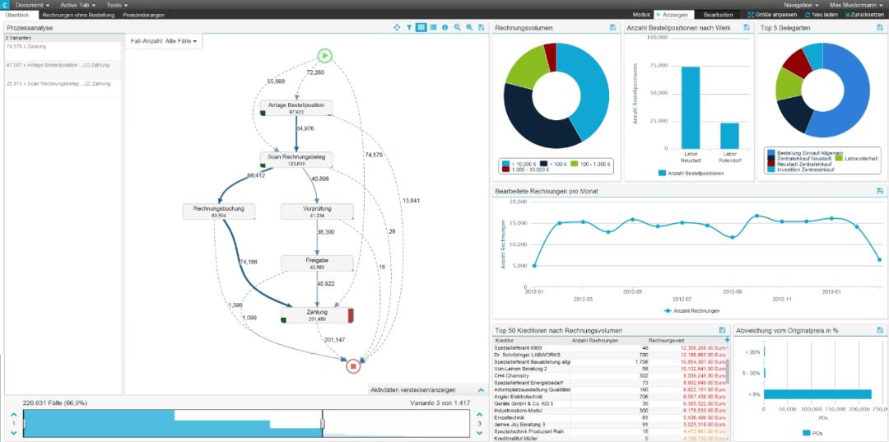Click the fit-to-view arrows icon
This screenshot has height=442, width=889.
(x=397, y=27)
